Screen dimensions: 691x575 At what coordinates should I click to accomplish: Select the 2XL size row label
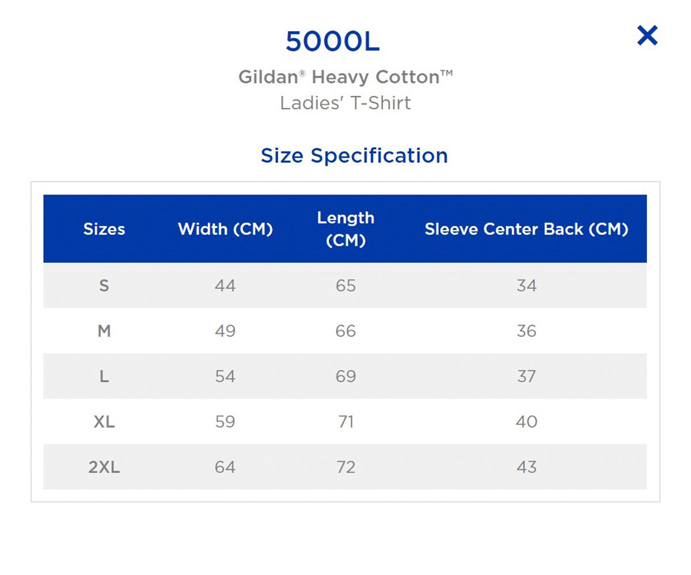click(x=104, y=467)
